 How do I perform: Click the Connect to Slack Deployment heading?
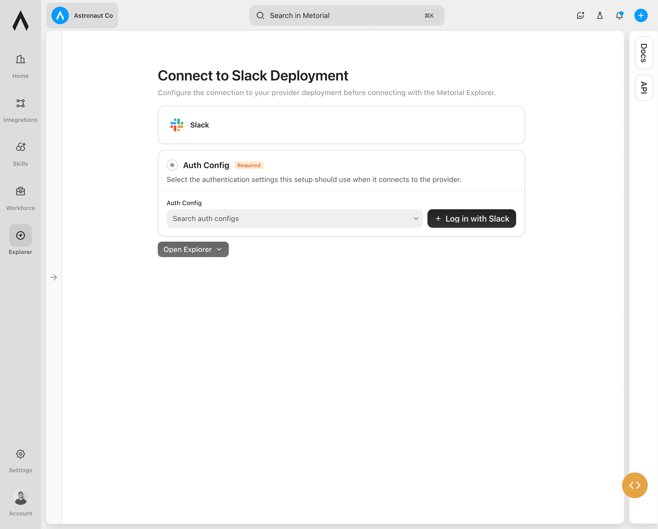click(x=253, y=76)
